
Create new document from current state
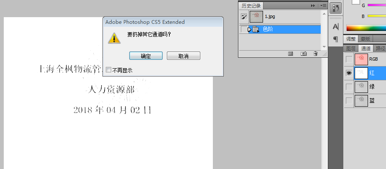(x=291, y=54)
